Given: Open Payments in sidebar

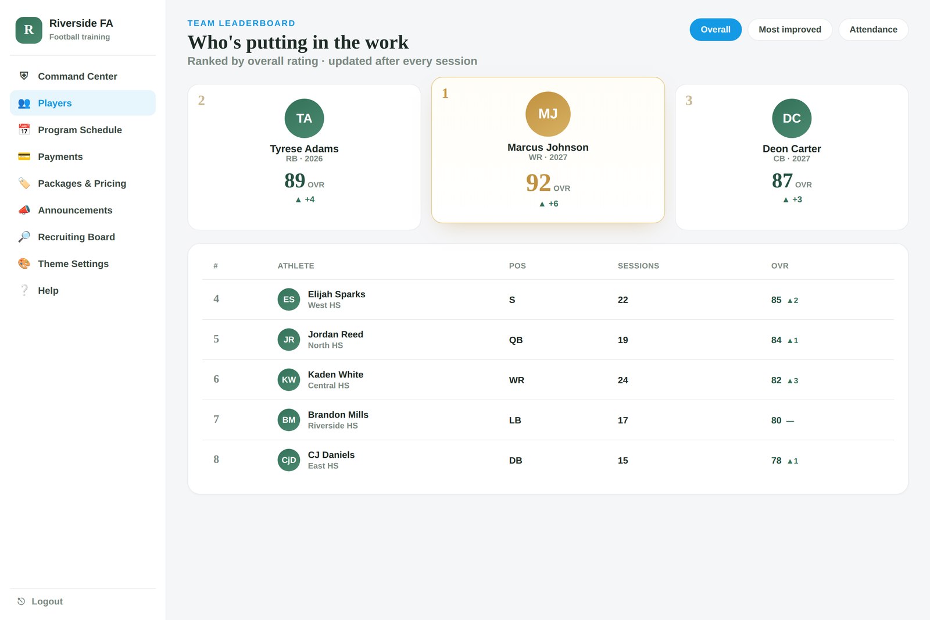Looking at the screenshot, I should (x=83, y=156).
